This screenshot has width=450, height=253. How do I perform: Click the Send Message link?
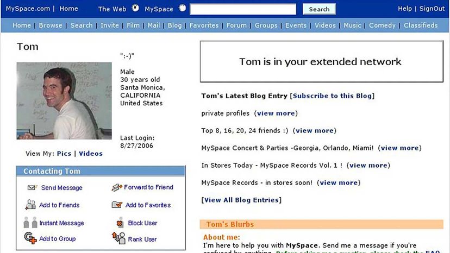coord(62,188)
